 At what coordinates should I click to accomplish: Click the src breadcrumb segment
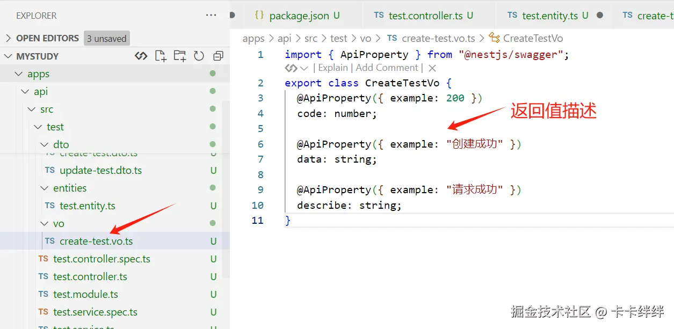point(311,38)
